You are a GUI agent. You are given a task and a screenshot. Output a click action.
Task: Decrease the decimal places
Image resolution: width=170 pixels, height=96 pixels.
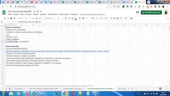pos(33,18)
